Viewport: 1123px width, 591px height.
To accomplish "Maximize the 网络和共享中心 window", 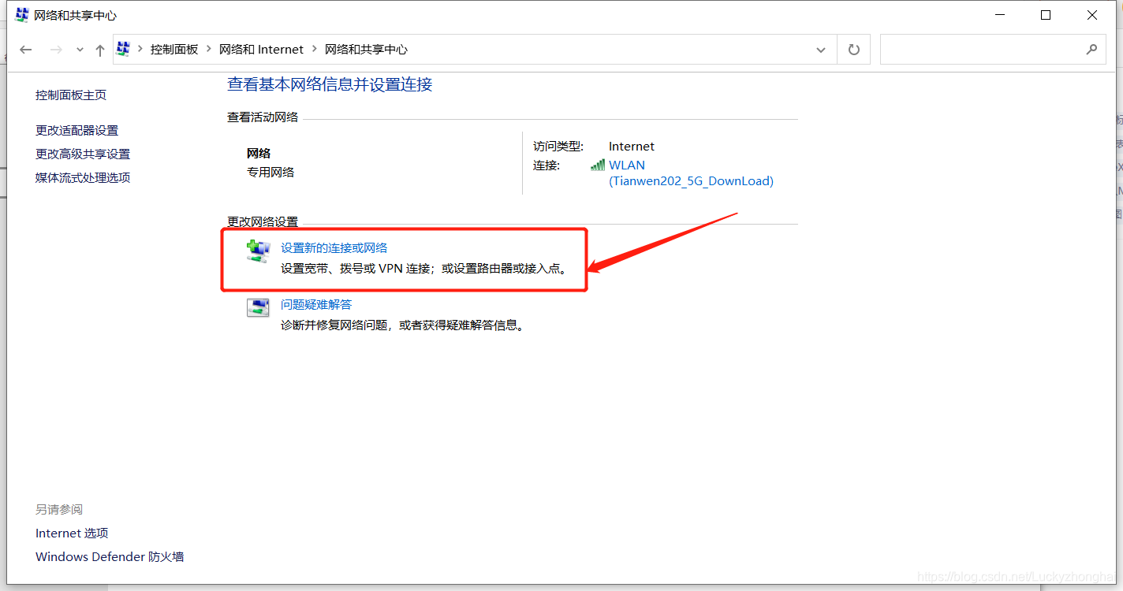I will pyautogui.click(x=1046, y=15).
